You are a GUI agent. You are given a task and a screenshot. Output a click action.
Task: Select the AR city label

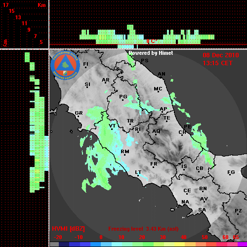pos(106,80)
